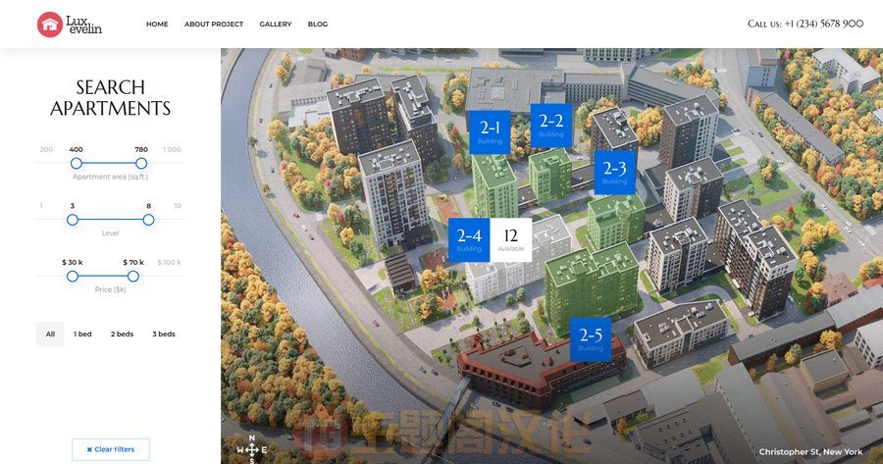This screenshot has height=464, width=883.
Task: Go to the Gallery page
Action: pyautogui.click(x=276, y=25)
